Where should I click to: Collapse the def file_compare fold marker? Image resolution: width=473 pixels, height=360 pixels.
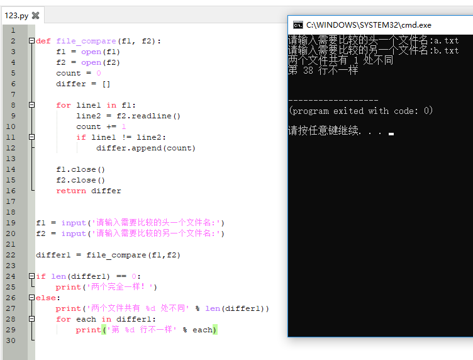pyautogui.click(x=31, y=41)
